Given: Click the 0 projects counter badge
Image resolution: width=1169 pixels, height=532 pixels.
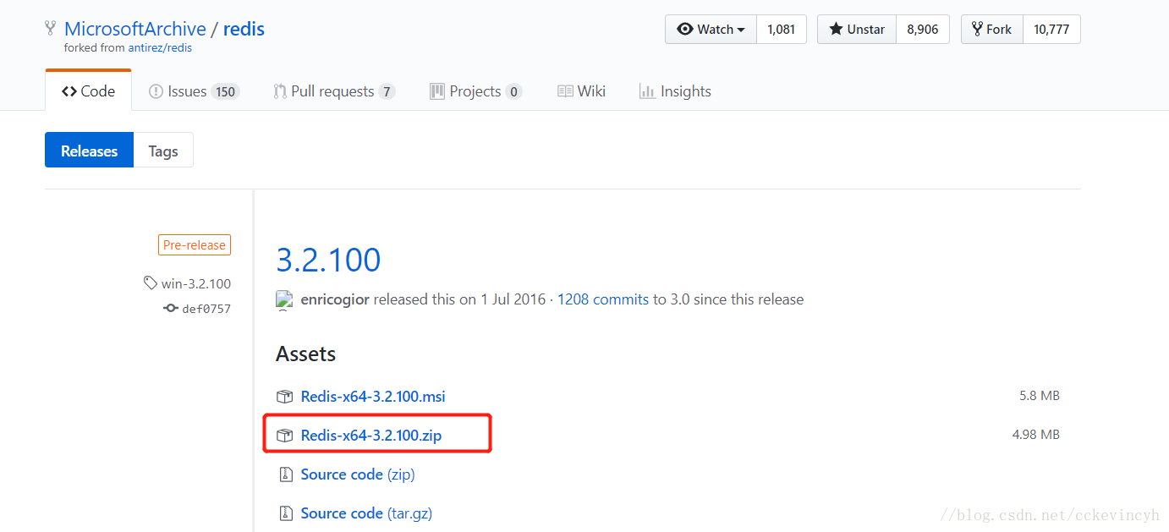Looking at the screenshot, I should tap(513, 92).
